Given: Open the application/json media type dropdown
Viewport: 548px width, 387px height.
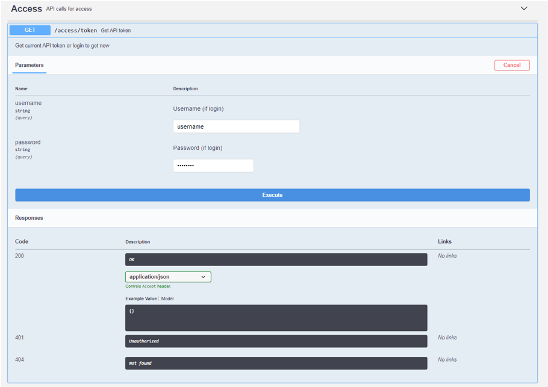Looking at the screenshot, I should [168, 277].
